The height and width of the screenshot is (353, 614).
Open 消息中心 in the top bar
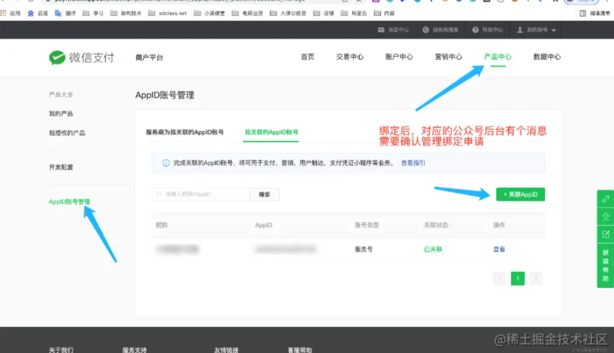[x=393, y=30]
